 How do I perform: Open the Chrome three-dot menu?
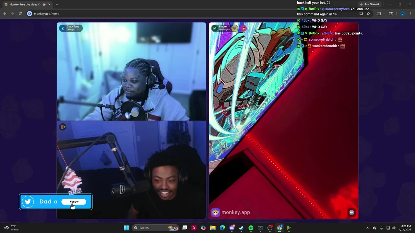(410, 14)
